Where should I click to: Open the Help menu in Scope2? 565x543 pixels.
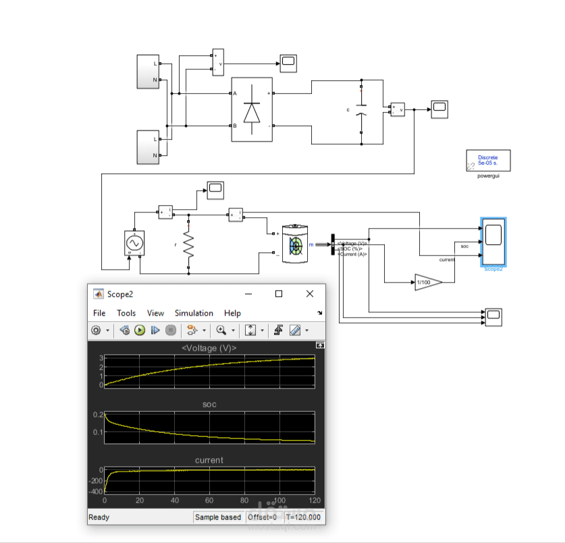point(232,313)
